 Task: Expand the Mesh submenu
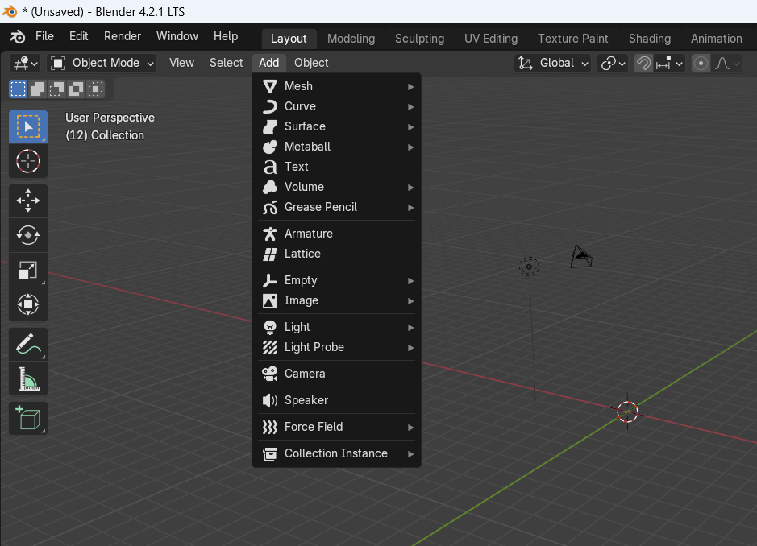[336, 86]
